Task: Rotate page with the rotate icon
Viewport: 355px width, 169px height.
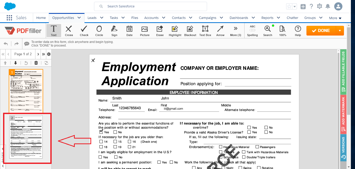Action: click(26, 63)
